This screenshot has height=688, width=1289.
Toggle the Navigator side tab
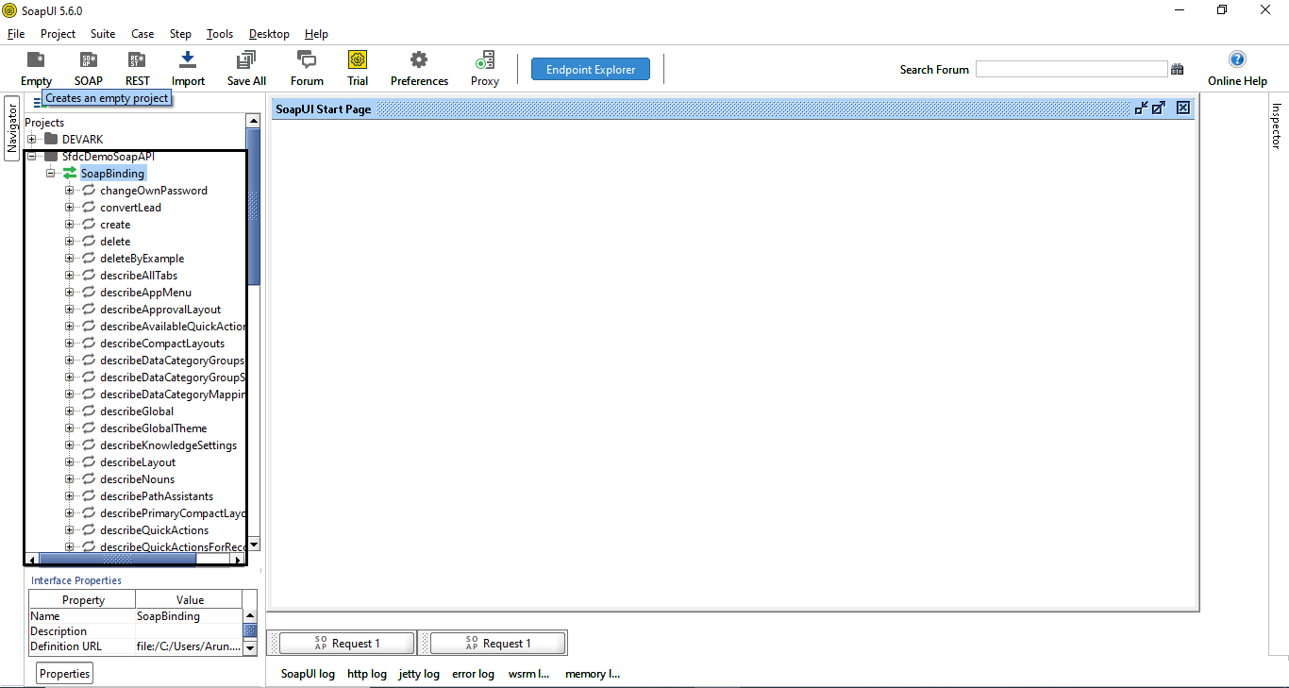[12, 128]
